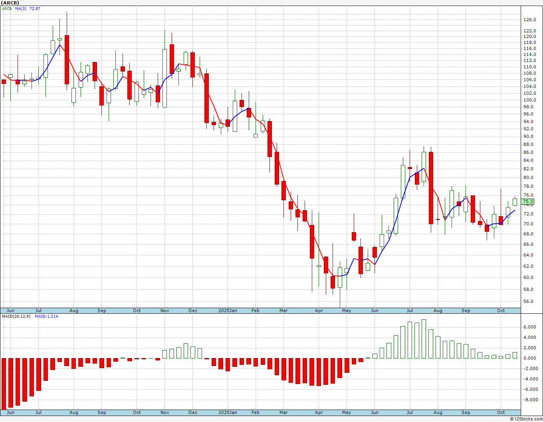Click the MA(3) moving average legend
Image resolution: width=543 pixels, height=422 pixels.
pos(21,8)
